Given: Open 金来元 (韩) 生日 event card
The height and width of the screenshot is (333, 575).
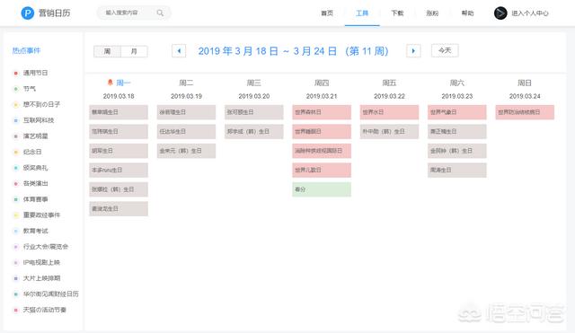Looking at the screenshot, I should click(186, 151).
